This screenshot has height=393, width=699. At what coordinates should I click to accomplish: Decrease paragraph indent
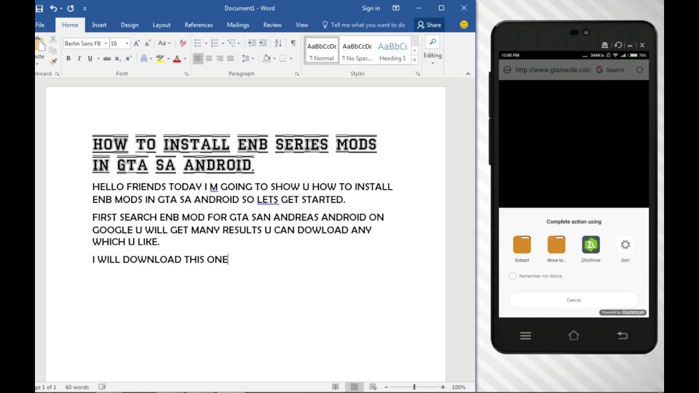point(252,43)
